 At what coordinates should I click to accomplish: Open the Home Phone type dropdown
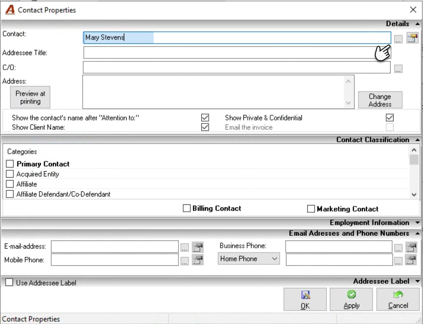249,259
